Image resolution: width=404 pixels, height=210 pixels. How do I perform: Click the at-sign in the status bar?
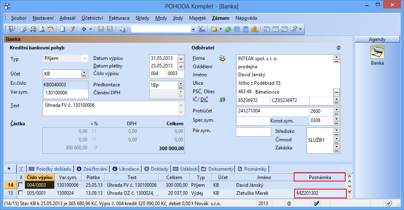[x=289, y=204]
